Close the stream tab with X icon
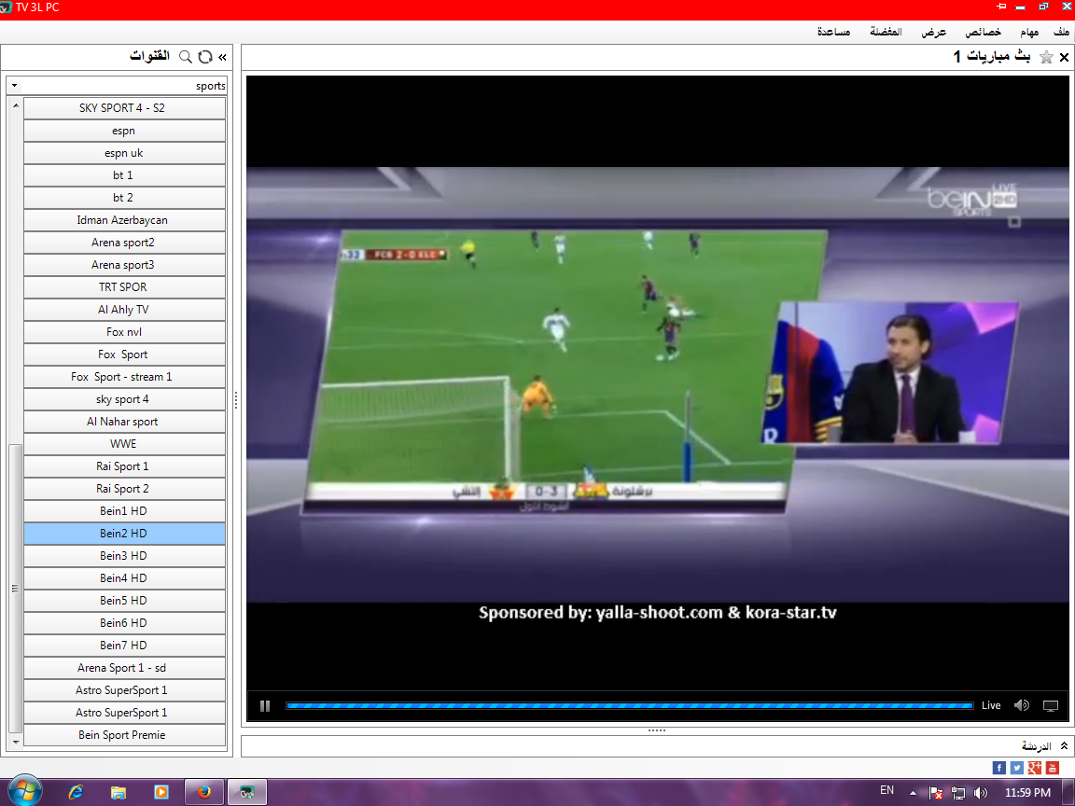 pos(1064,58)
